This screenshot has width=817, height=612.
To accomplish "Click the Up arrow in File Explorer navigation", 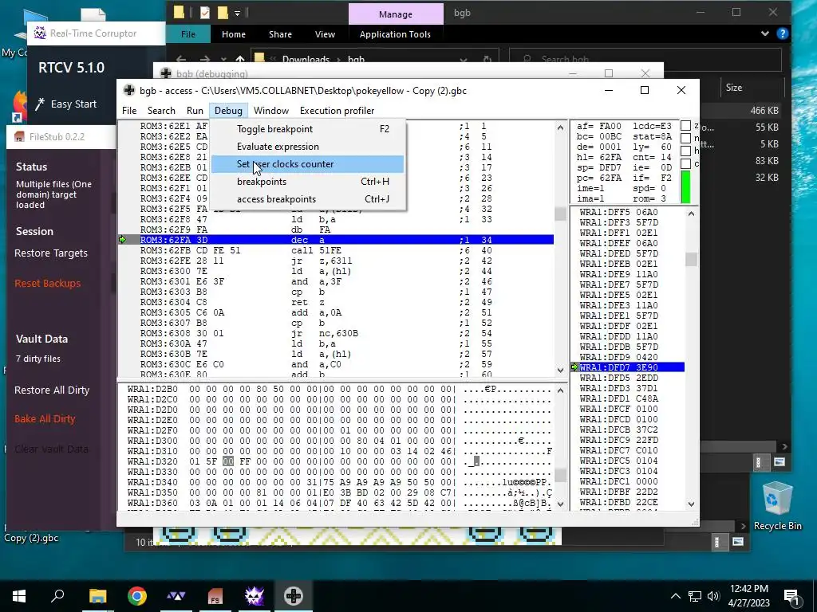I will click(239, 59).
